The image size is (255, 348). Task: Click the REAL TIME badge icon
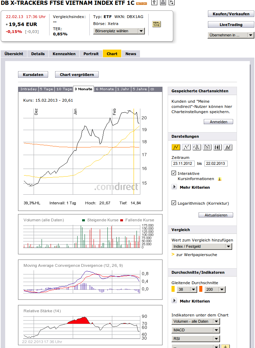156,24
